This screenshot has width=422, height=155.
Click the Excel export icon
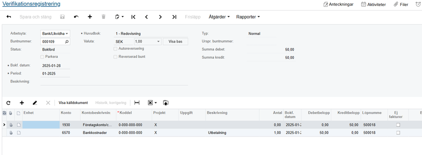pos(151,103)
